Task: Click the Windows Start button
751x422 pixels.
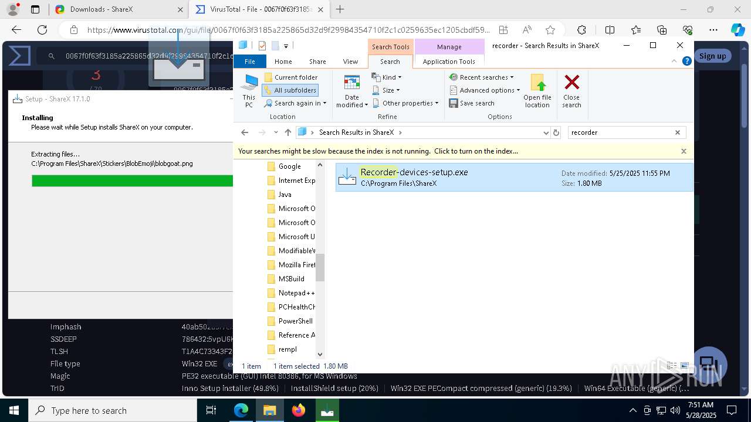Action: 14,411
